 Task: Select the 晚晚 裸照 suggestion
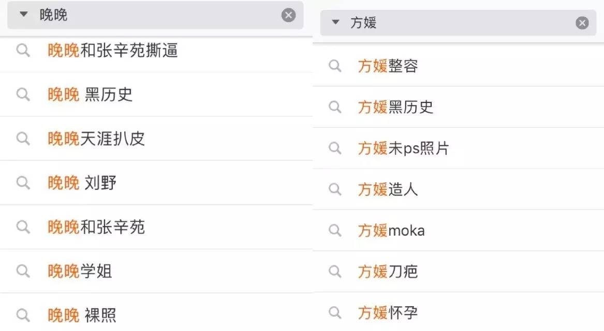[82, 315]
